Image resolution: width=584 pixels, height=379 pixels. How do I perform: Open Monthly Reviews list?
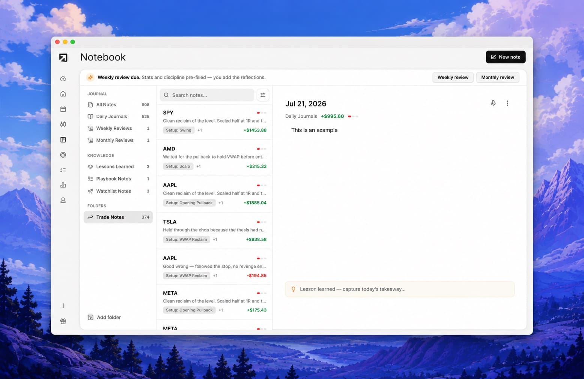[118, 140]
